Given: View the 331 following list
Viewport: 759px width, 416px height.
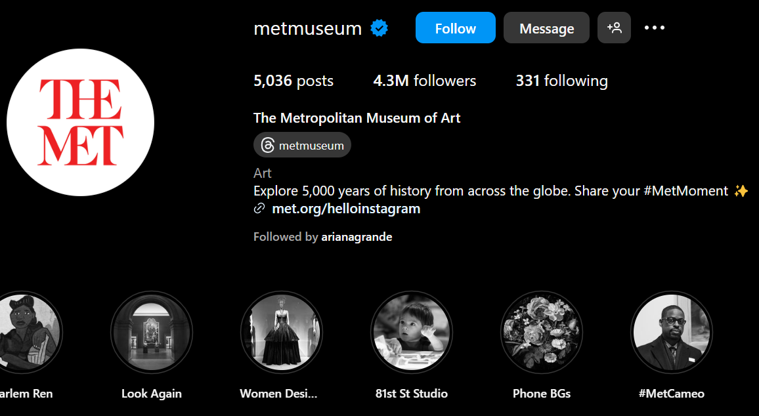Looking at the screenshot, I should tap(561, 81).
